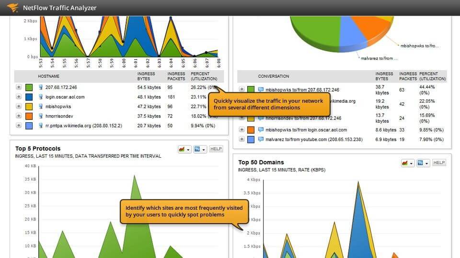
Task: Click host icon beside hmorrisondev
Action: 41,116
